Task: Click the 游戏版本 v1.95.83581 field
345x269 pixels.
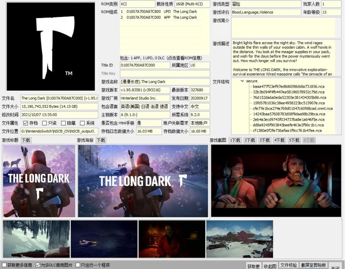Action: 145,90
